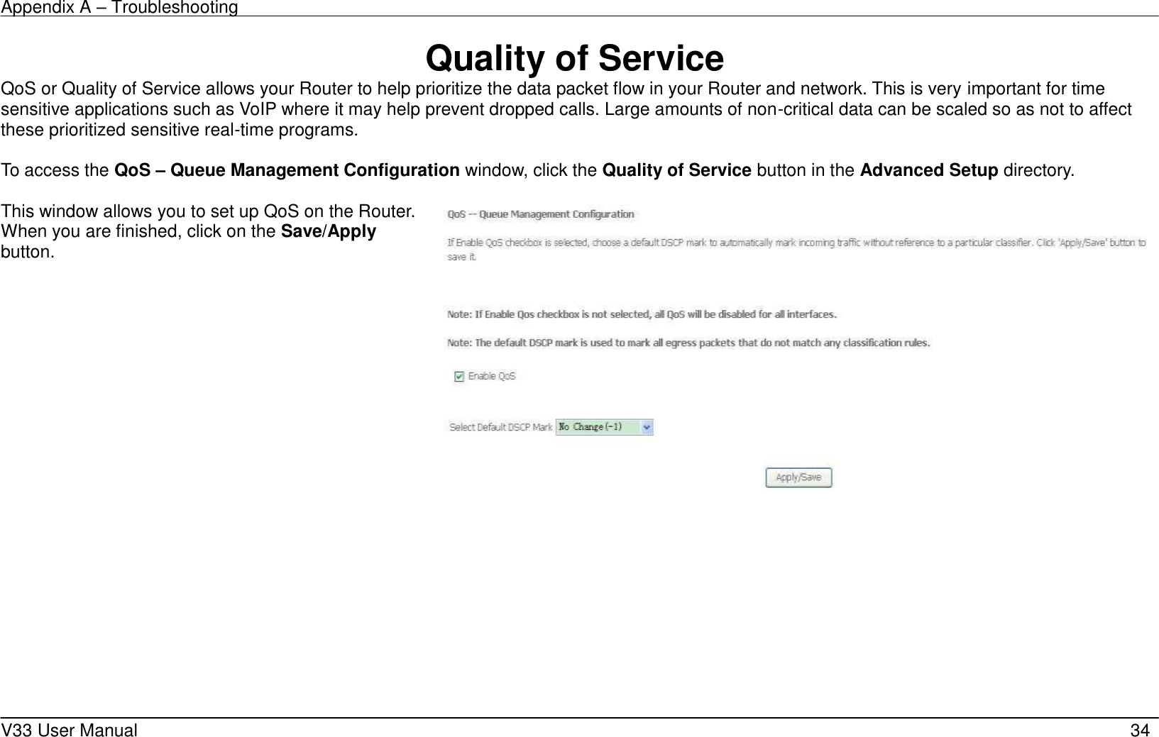This screenshot has height=737, width=1159.
Task: Click the bold 'Save/Apply' text
Action: click(329, 232)
